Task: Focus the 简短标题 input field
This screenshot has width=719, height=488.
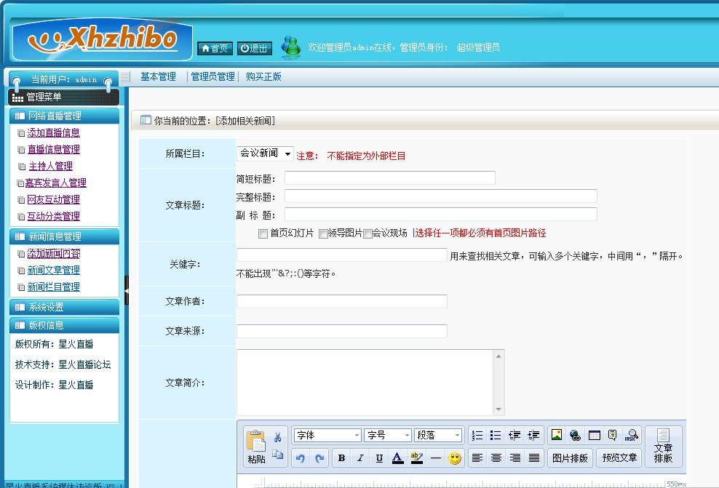Action: coord(390,177)
